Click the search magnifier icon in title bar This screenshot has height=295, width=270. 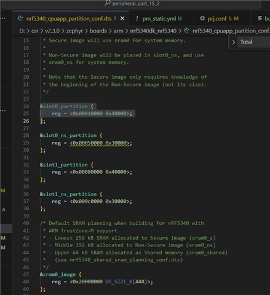pos(108,3)
